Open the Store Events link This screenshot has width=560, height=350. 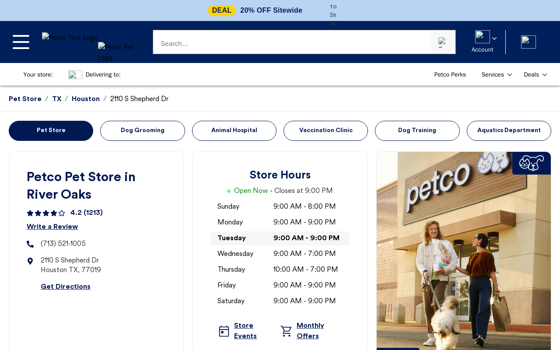pos(245,331)
